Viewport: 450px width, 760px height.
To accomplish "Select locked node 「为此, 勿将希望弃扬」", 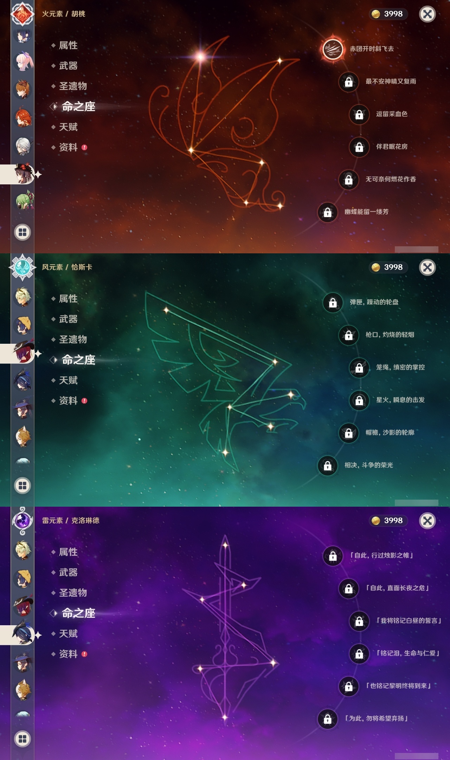I will coord(327,718).
